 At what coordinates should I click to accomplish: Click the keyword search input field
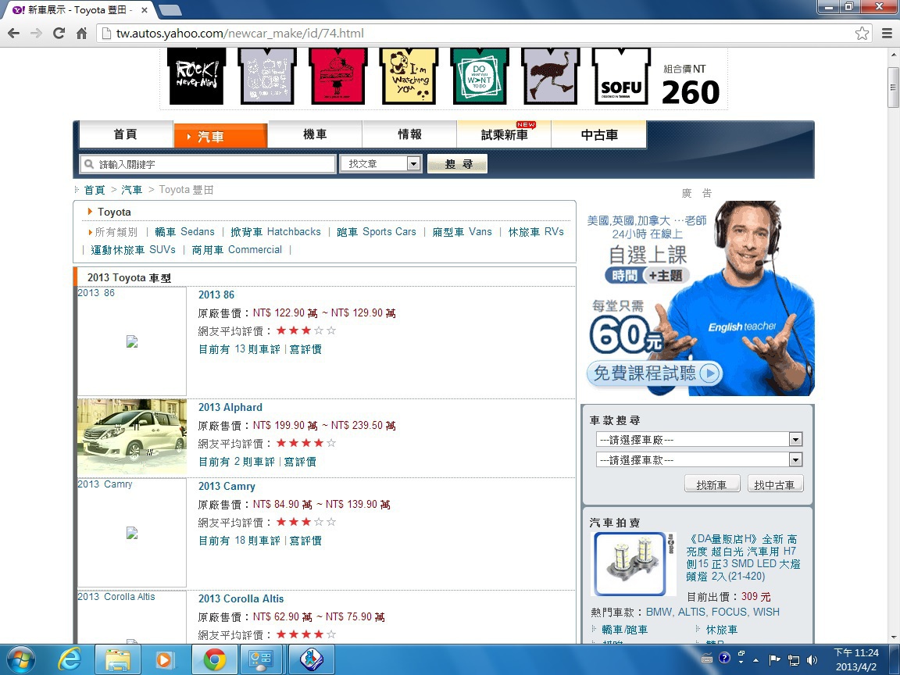click(208, 164)
